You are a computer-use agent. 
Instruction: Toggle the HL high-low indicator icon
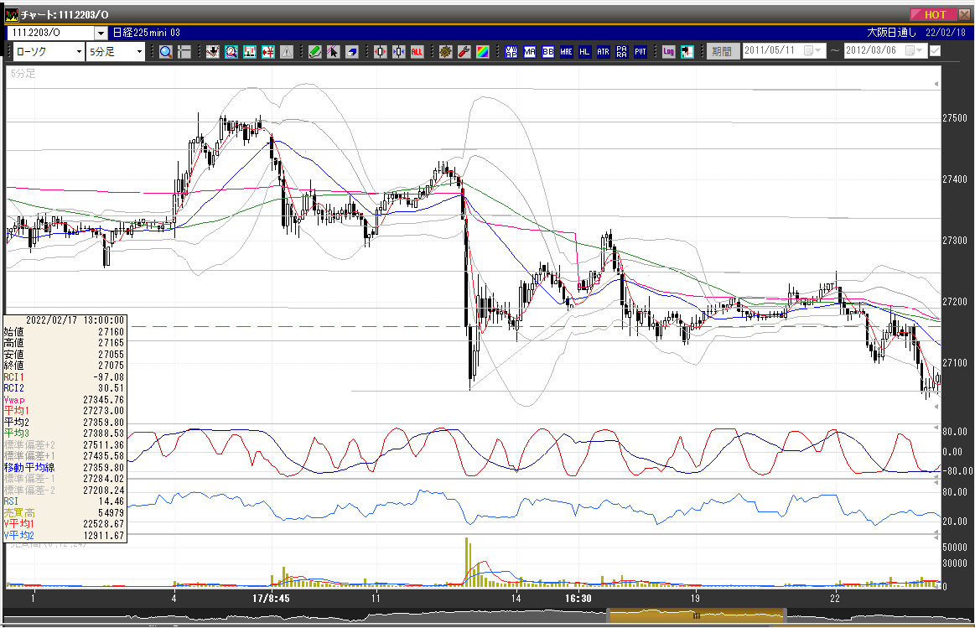[x=584, y=52]
